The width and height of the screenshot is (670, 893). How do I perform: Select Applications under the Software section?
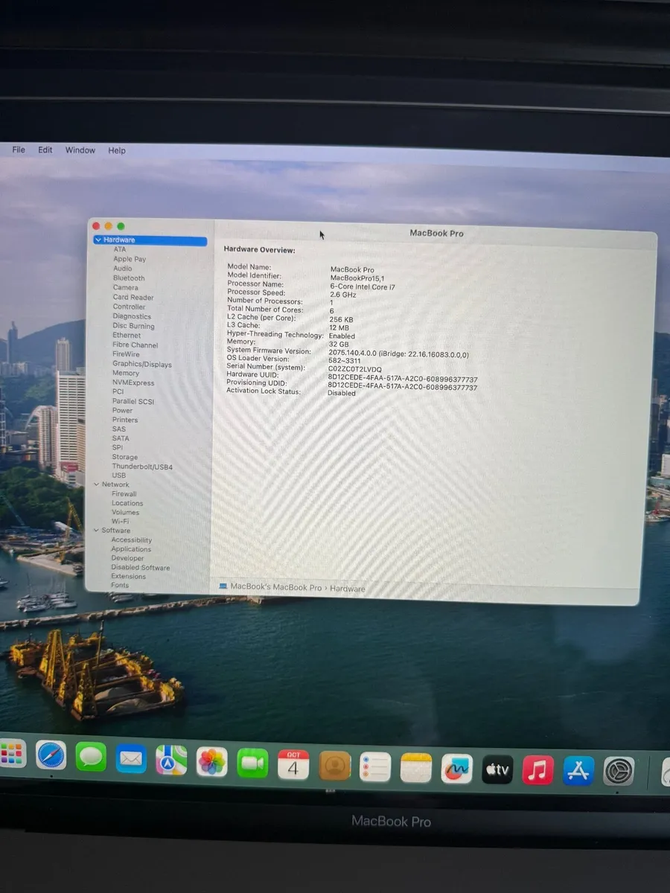(131, 548)
